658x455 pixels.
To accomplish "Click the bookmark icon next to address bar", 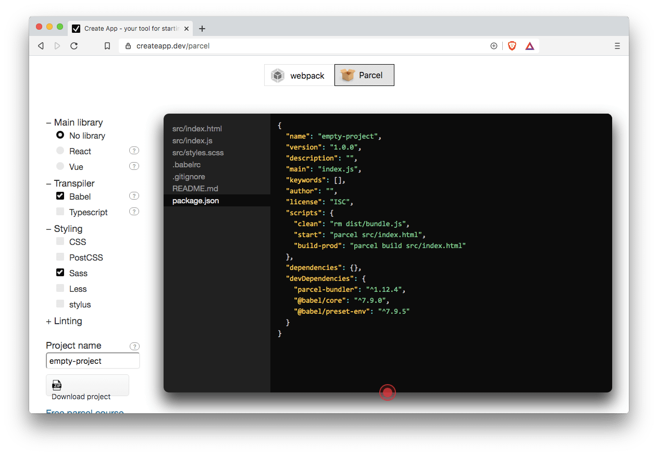I will (x=107, y=45).
